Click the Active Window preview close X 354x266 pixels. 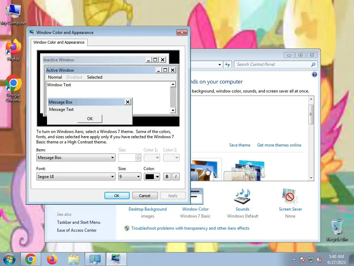coord(173,70)
